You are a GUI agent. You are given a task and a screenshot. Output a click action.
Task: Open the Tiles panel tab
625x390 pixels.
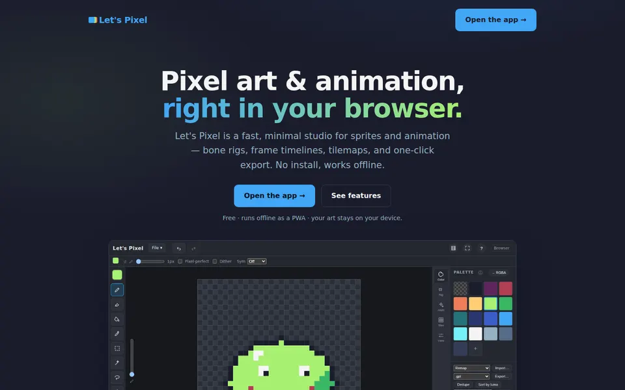441,322
